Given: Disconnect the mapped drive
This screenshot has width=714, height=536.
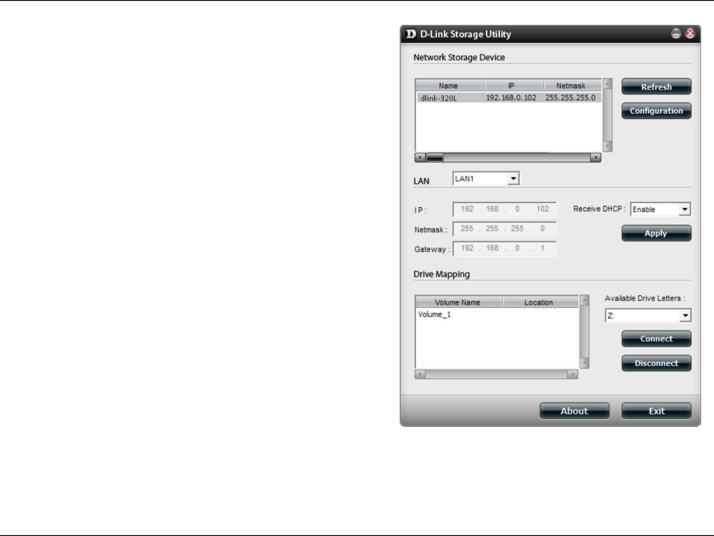Looking at the screenshot, I should (656, 363).
